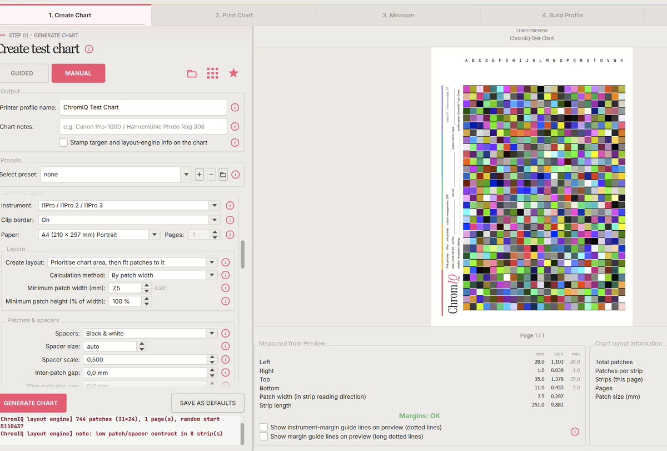Go to 3. Measure tab
This screenshot has height=451, width=667.
(x=398, y=15)
